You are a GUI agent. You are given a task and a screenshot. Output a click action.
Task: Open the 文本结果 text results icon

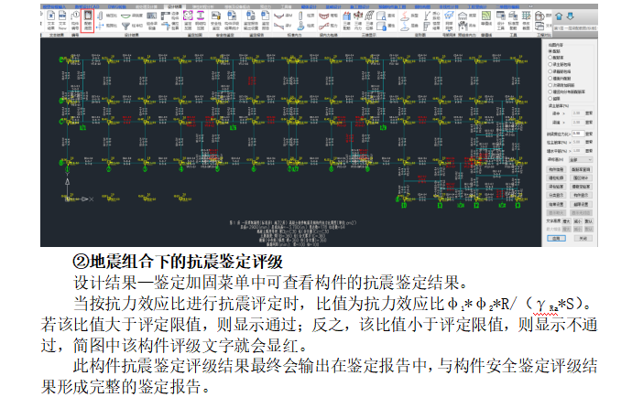pos(50,20)
